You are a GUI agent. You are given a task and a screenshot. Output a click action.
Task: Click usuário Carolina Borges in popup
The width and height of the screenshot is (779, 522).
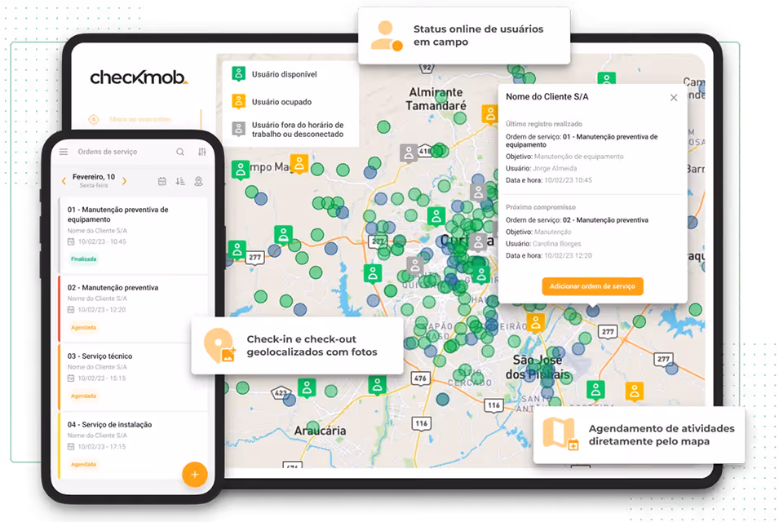(x=556, y=244)
